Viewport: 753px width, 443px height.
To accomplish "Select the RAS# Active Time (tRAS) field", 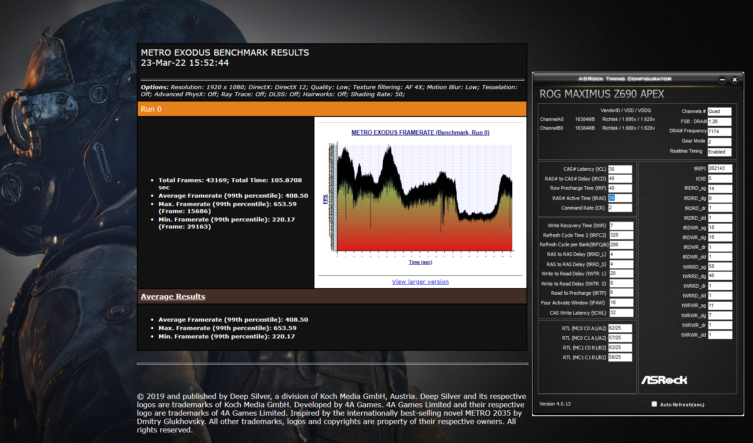I will tap(620, 198).
